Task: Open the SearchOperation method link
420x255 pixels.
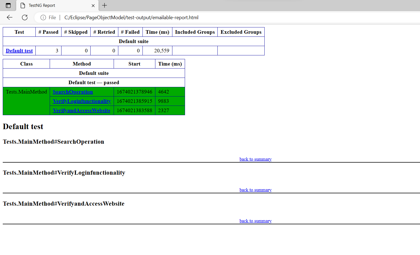Action: point(73,92)
